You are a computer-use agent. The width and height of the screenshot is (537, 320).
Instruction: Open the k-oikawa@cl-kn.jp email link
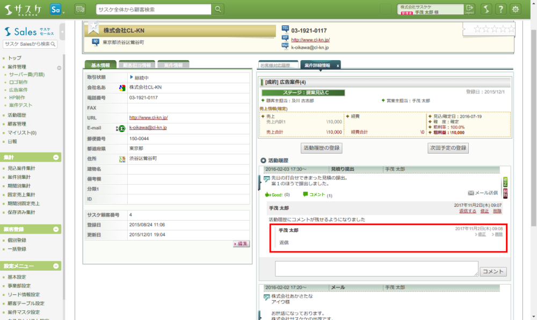[148, 128]
